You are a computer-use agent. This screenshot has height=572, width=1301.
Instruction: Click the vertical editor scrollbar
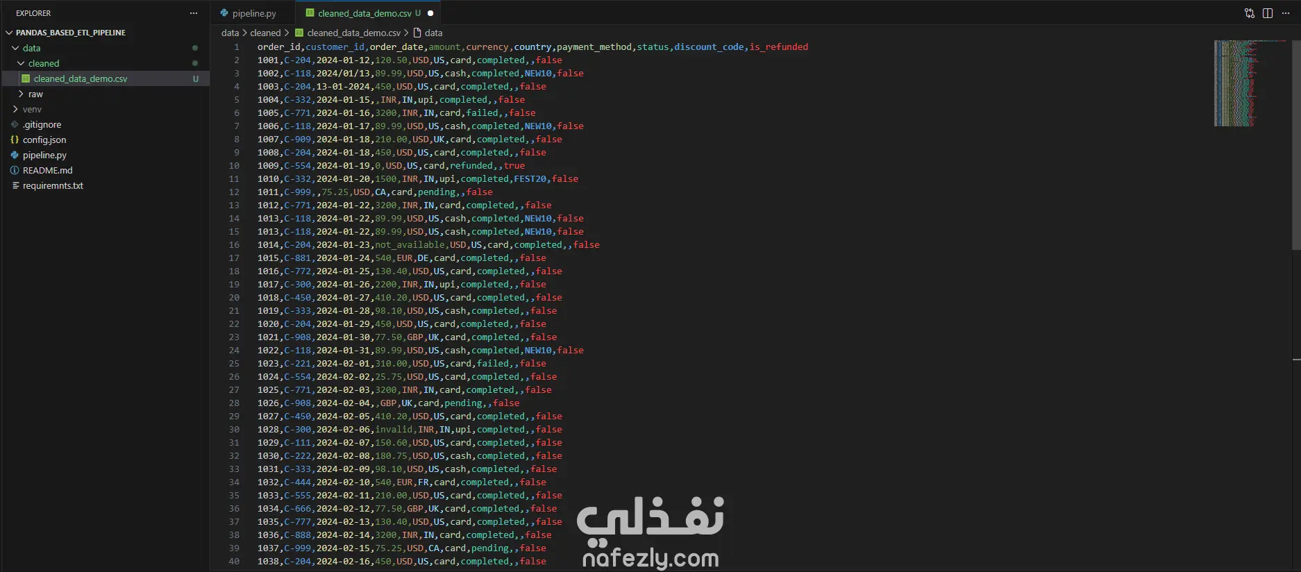[x=1296, y=144]
